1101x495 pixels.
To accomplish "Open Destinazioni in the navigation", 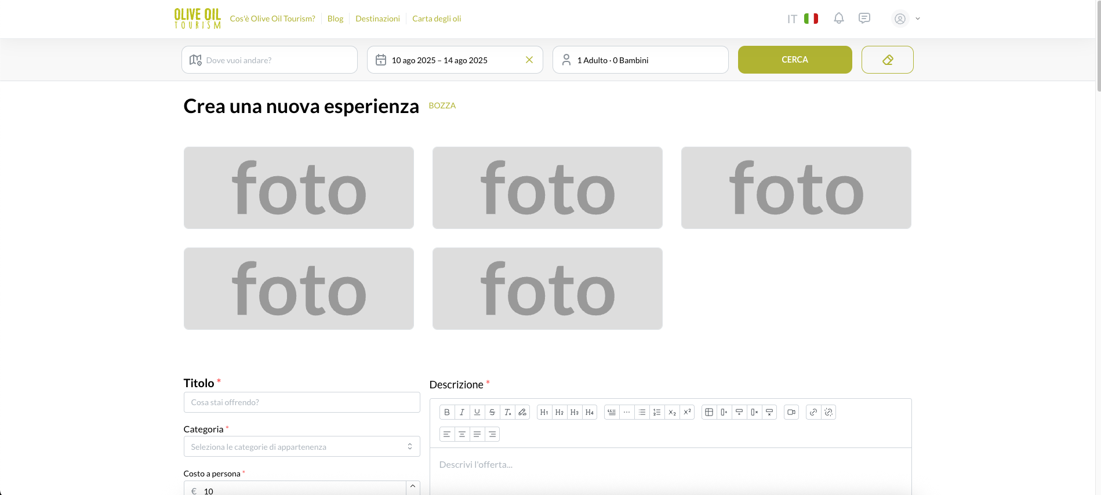I will pos(377,19).
